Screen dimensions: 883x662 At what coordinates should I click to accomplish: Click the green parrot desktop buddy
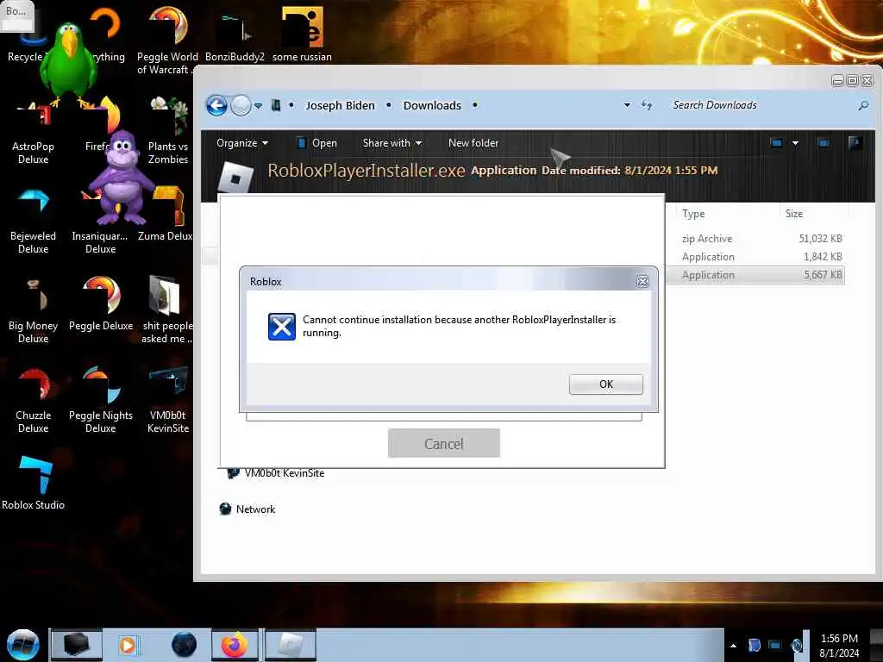point(69,65)
